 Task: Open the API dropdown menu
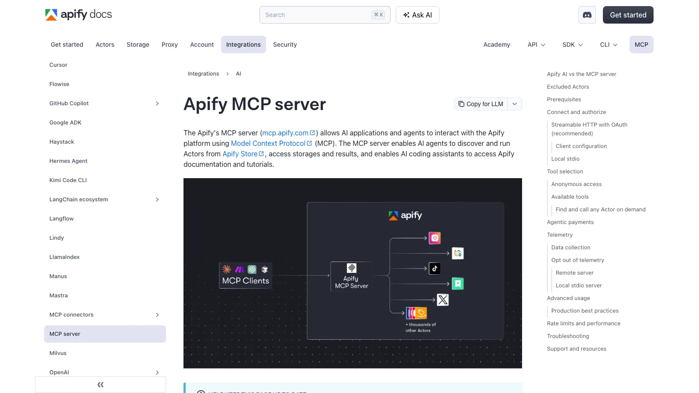pos(536,45)
